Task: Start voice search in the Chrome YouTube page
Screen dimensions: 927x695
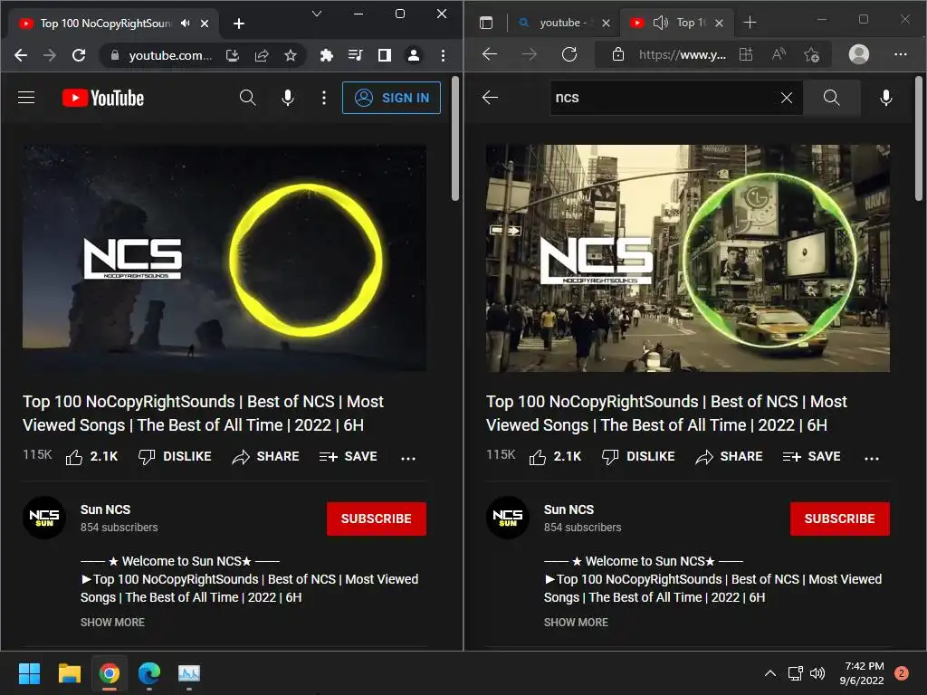Action: (x=288, y=98)
